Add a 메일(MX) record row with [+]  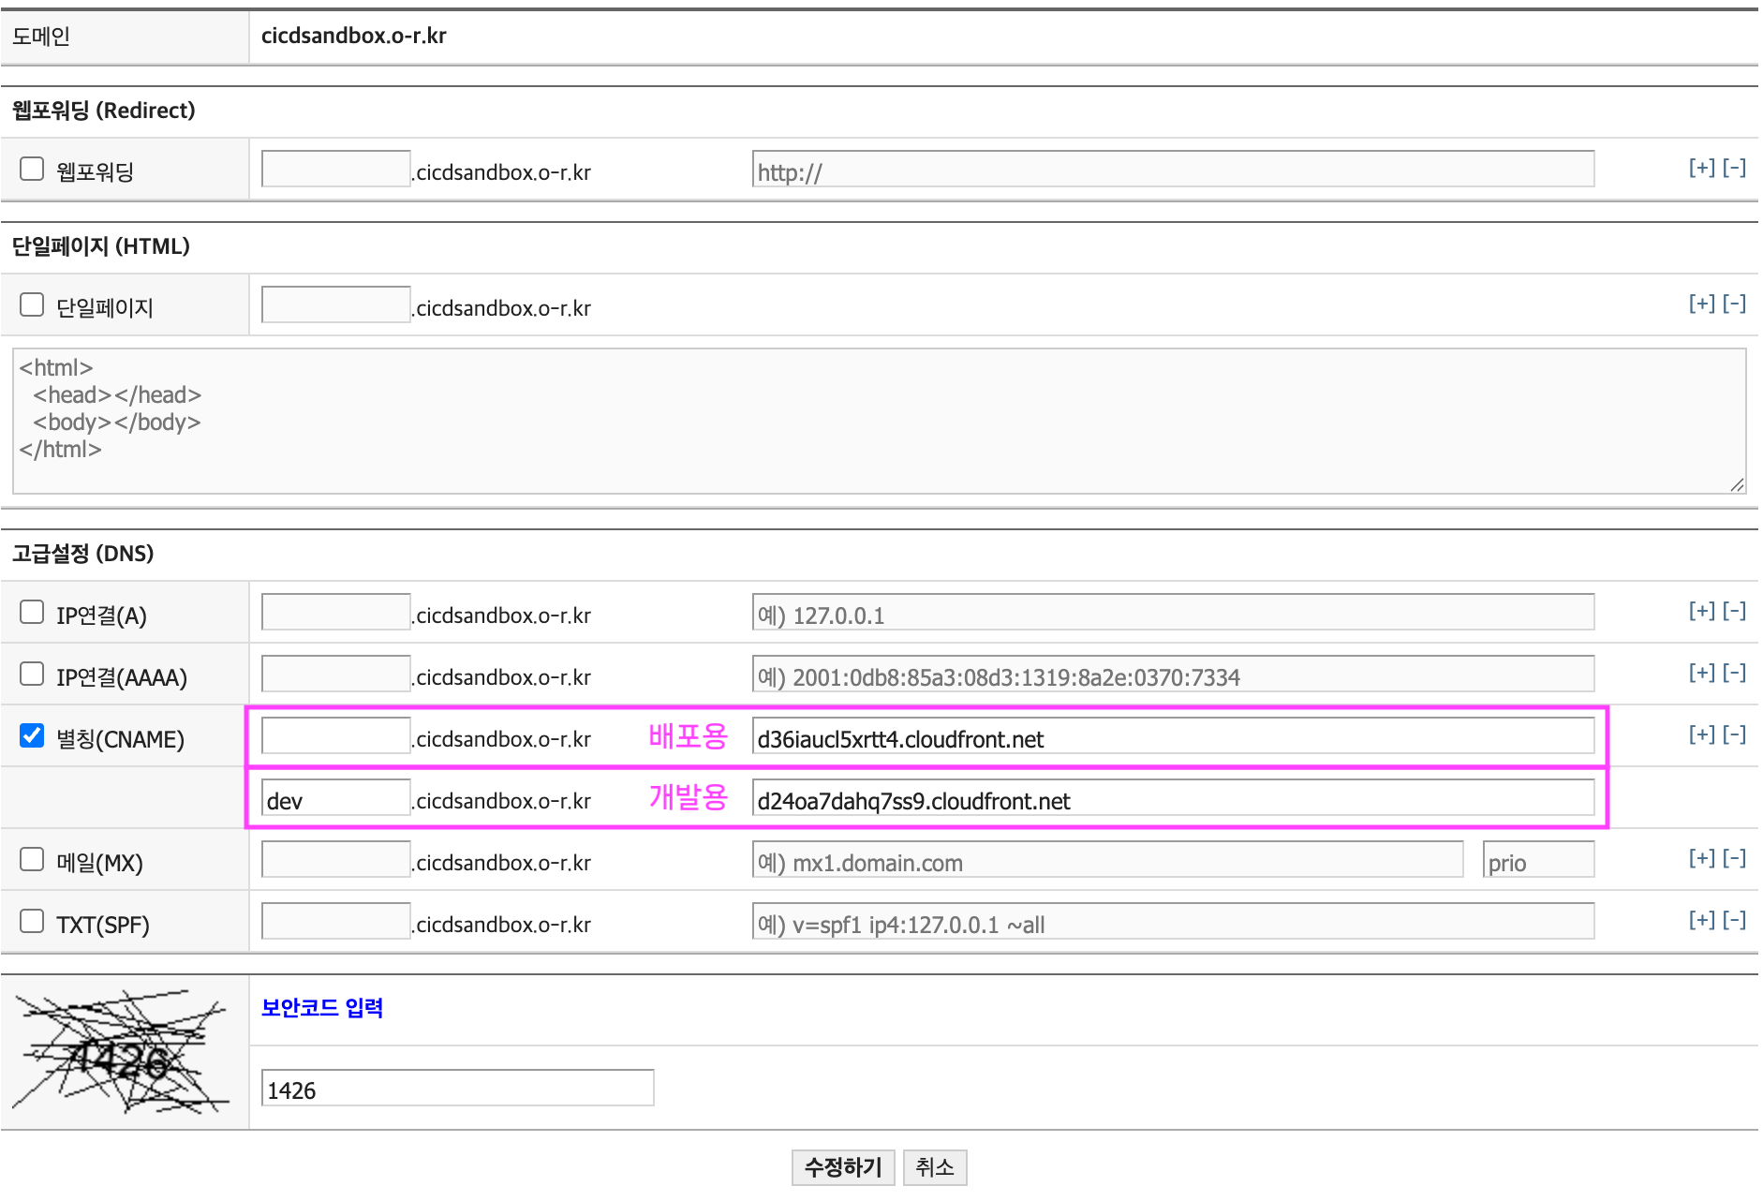point(1701,859)
